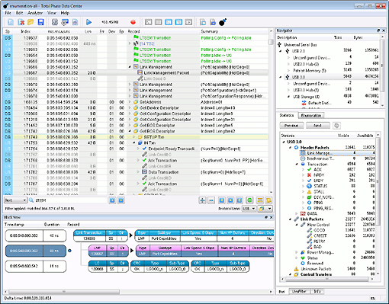Switch to the Statistics tab

click(x=287, y=115)
